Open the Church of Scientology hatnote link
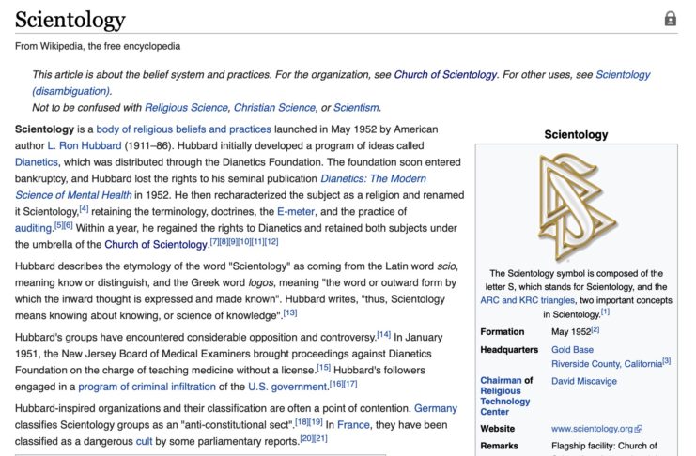Image resolution: width=696 pixels, height=456 pixels. point(445,74)
